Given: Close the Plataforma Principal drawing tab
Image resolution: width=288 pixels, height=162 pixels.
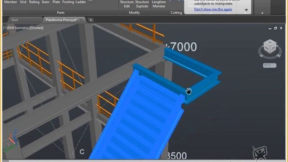Looking at the screenshot, I should point(81,20).
